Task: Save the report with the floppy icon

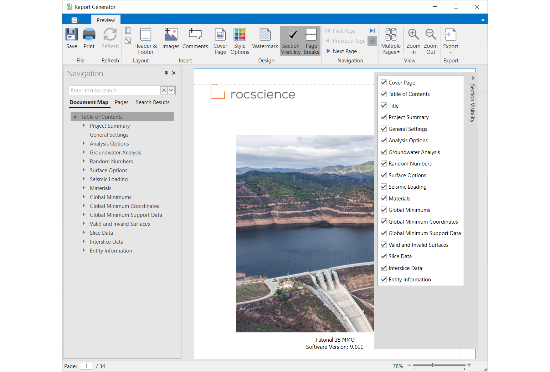Action: click(x=72, y=39)
